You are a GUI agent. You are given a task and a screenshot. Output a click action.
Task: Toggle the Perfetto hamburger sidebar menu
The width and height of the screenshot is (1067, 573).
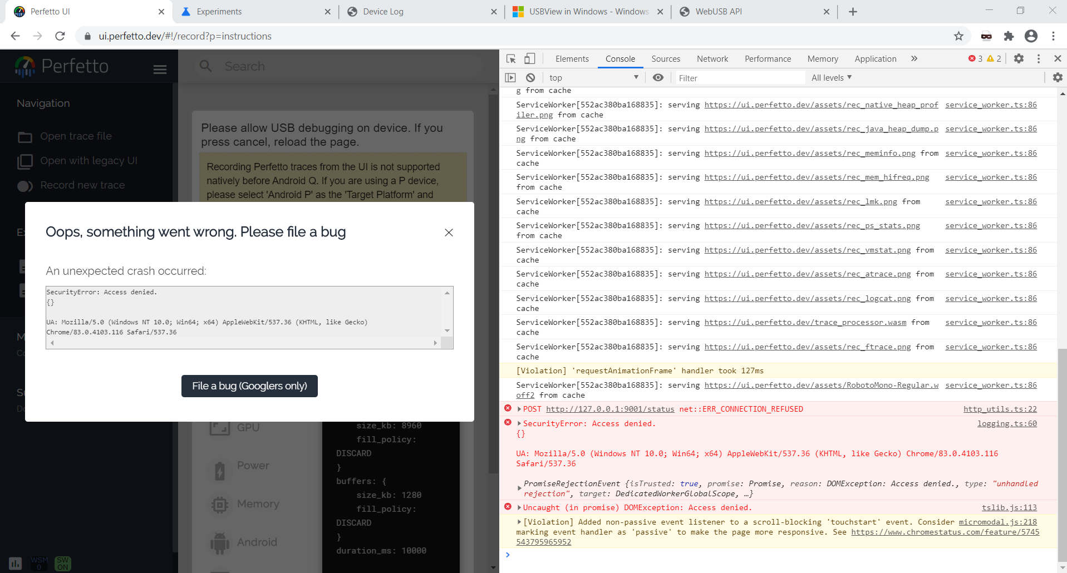coord(160,69)
